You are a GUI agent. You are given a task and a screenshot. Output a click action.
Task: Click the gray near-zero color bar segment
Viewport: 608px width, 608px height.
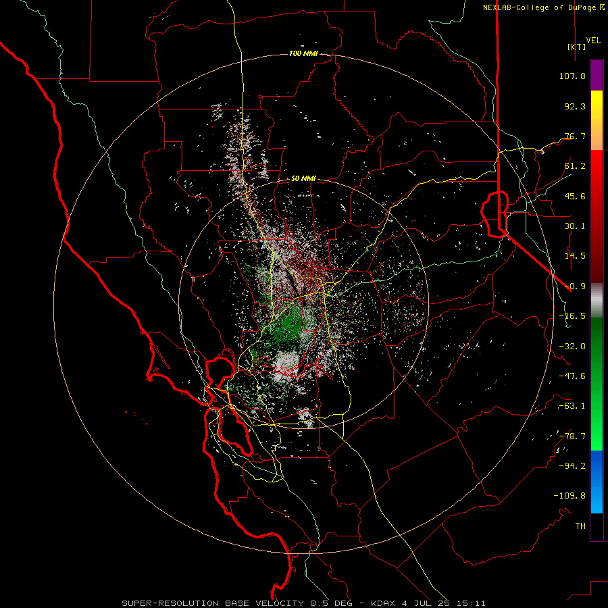click(x=597, y=300)
